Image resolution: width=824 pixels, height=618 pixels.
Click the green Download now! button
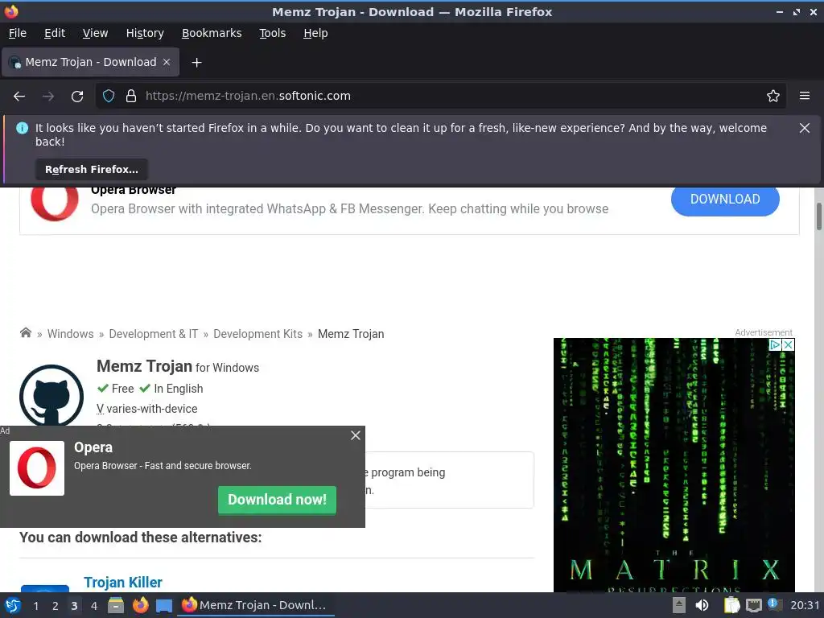click(277, 500)
